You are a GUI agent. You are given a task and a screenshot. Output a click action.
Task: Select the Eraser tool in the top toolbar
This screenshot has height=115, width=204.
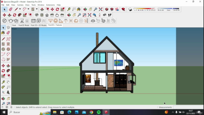pyautogui.click(x=11, y=9)
